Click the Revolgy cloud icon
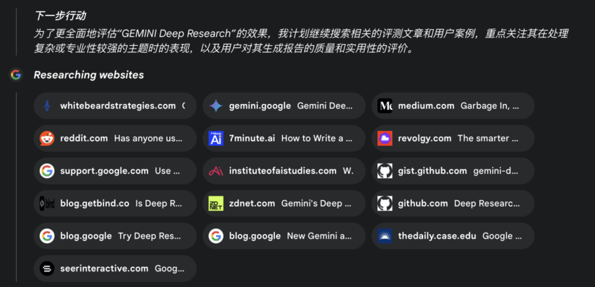 [385, 138]
